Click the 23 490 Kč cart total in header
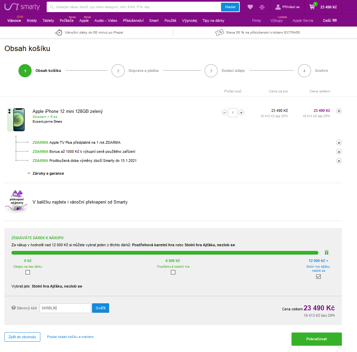357x352 pixels. pos(328,7)
